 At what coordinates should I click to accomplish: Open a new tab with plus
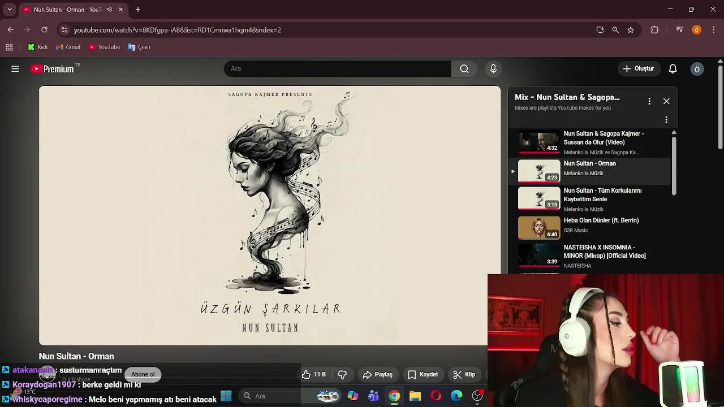click(x=137, y=10)
